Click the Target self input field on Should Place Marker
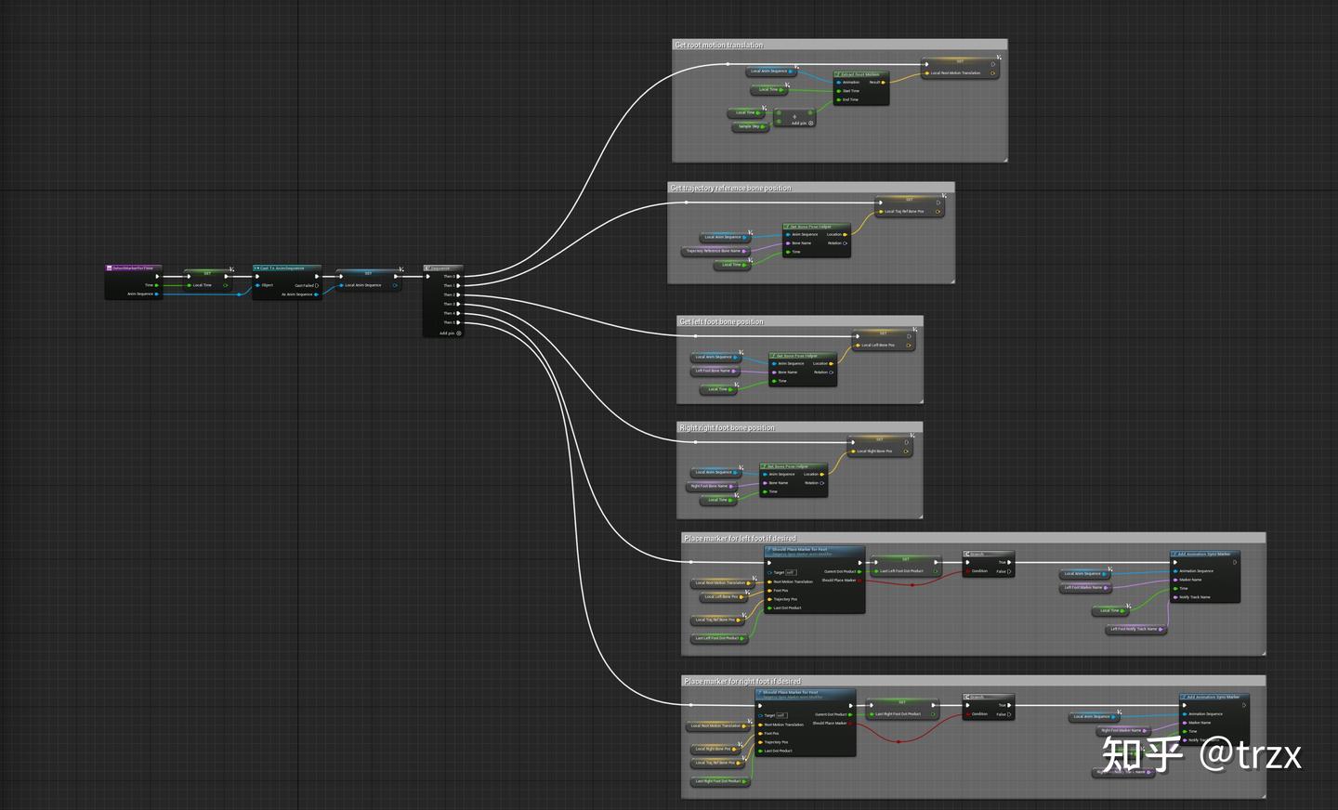1338x810 pixels. point(790,572)
